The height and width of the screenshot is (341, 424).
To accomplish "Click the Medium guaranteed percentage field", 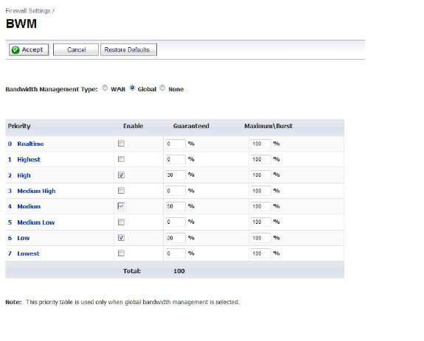I will click(175, 206).
